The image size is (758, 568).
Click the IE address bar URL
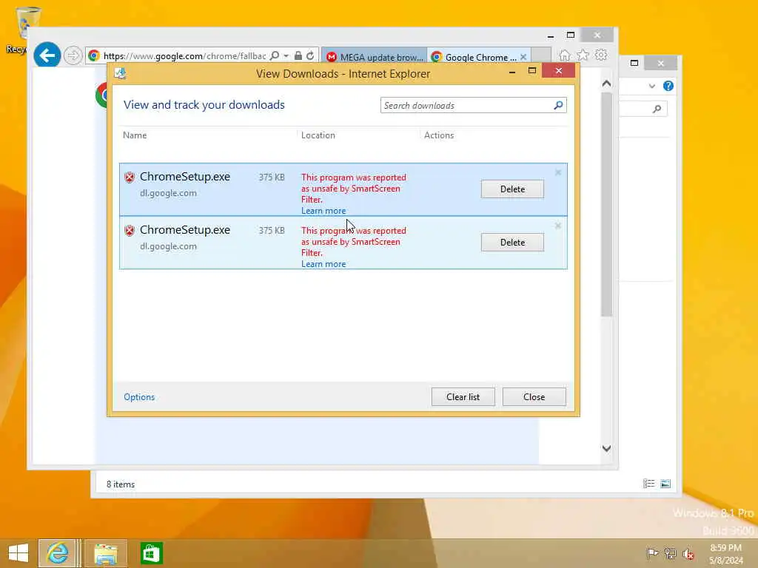click(184, 56)
